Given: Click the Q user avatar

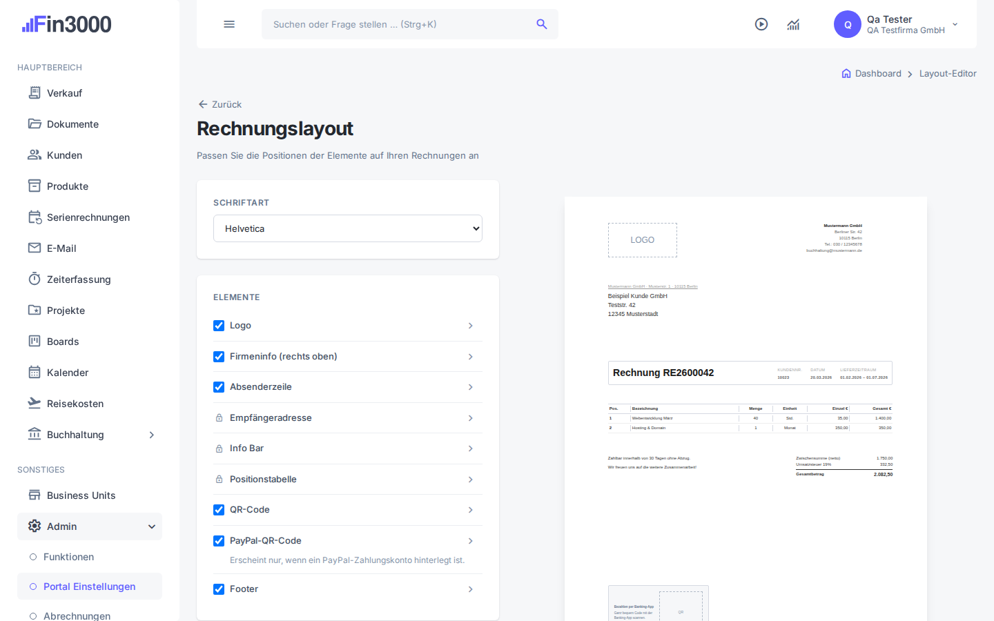Looking at the screenshot, I should [x=848, y=24].
